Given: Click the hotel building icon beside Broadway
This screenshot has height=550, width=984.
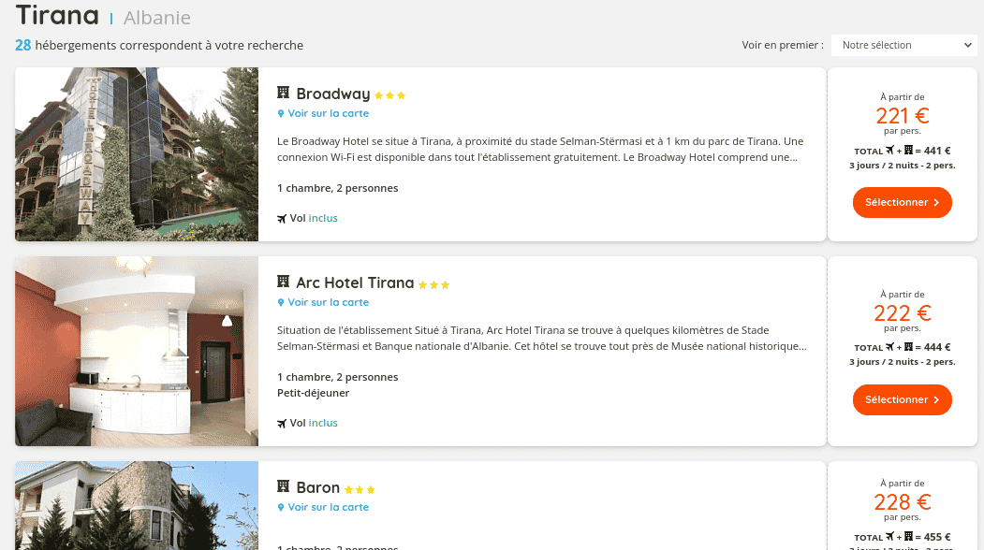Looking at the screenshot, I should (283, 94).
